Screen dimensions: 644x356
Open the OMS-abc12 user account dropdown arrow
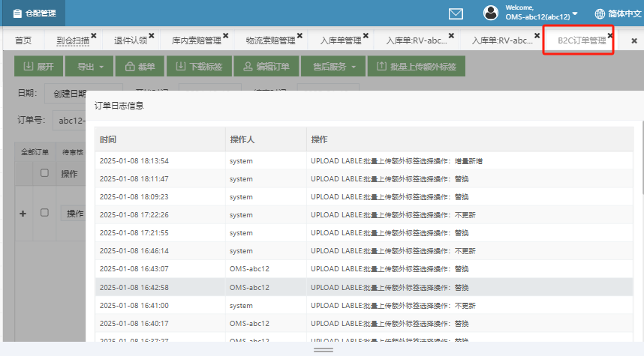(x=575, y=13)
